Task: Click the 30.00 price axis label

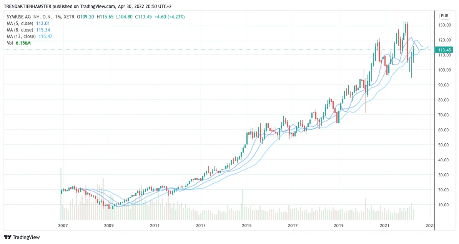Action: (444, 175)
